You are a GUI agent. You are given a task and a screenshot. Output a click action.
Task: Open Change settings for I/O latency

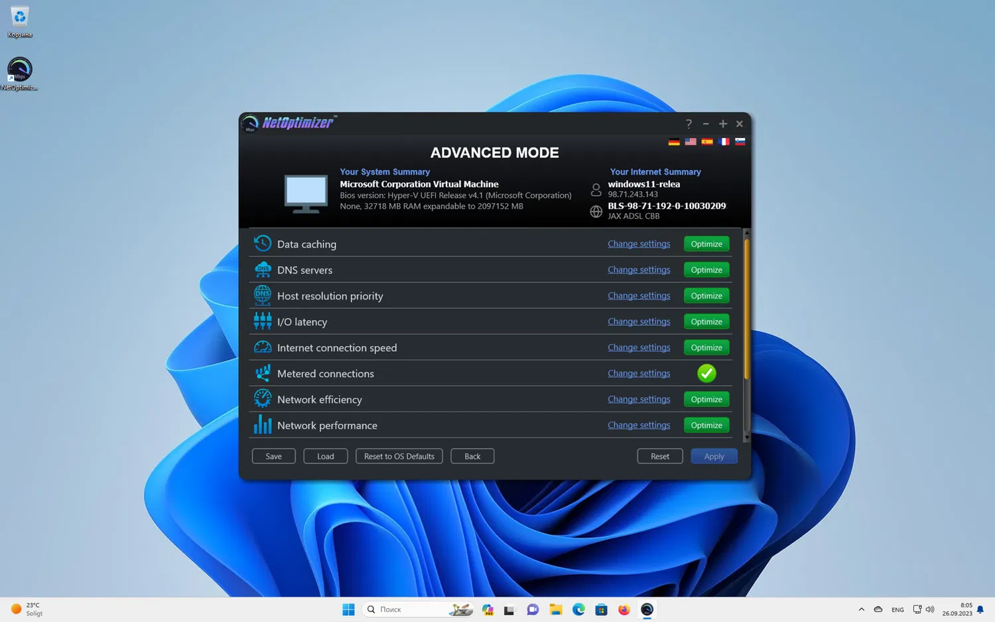coord(639,321)
